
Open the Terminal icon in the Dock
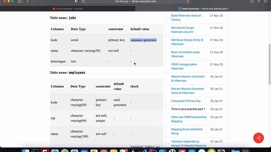click(36, 151)
